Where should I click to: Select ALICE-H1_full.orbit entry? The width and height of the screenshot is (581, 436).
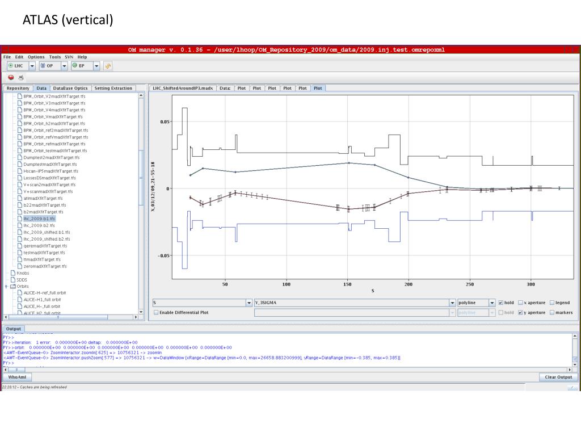pos(42,300)
